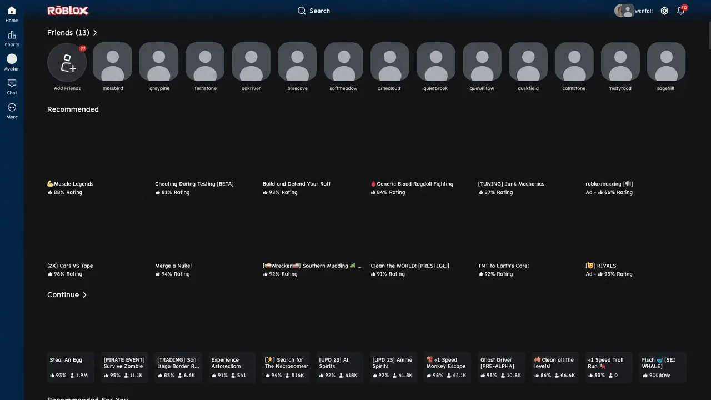711x400 pixels.
Task: Open friend mistyrood's avatar
Action: pyautogui.click(x=620, y=63)
